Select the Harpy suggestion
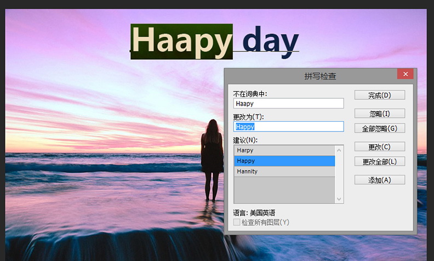This screenshot has width=434, height=261. pyautogui.click(x=284, y=150)
